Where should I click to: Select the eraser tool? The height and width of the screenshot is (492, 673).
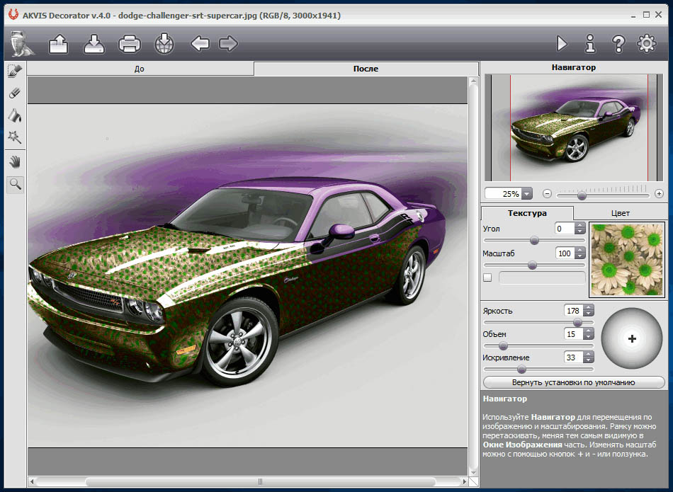pyautogui.click(x=15, y=93)
